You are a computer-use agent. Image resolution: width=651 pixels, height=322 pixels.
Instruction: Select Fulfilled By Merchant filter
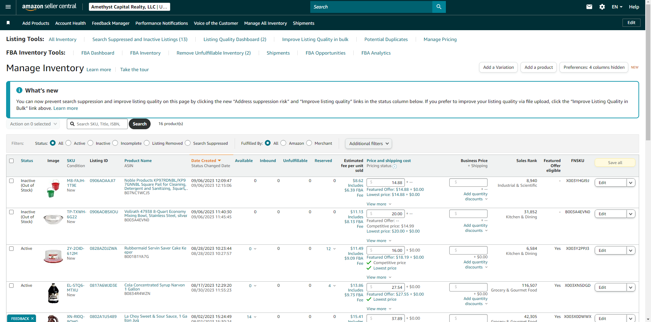(309, 143)
